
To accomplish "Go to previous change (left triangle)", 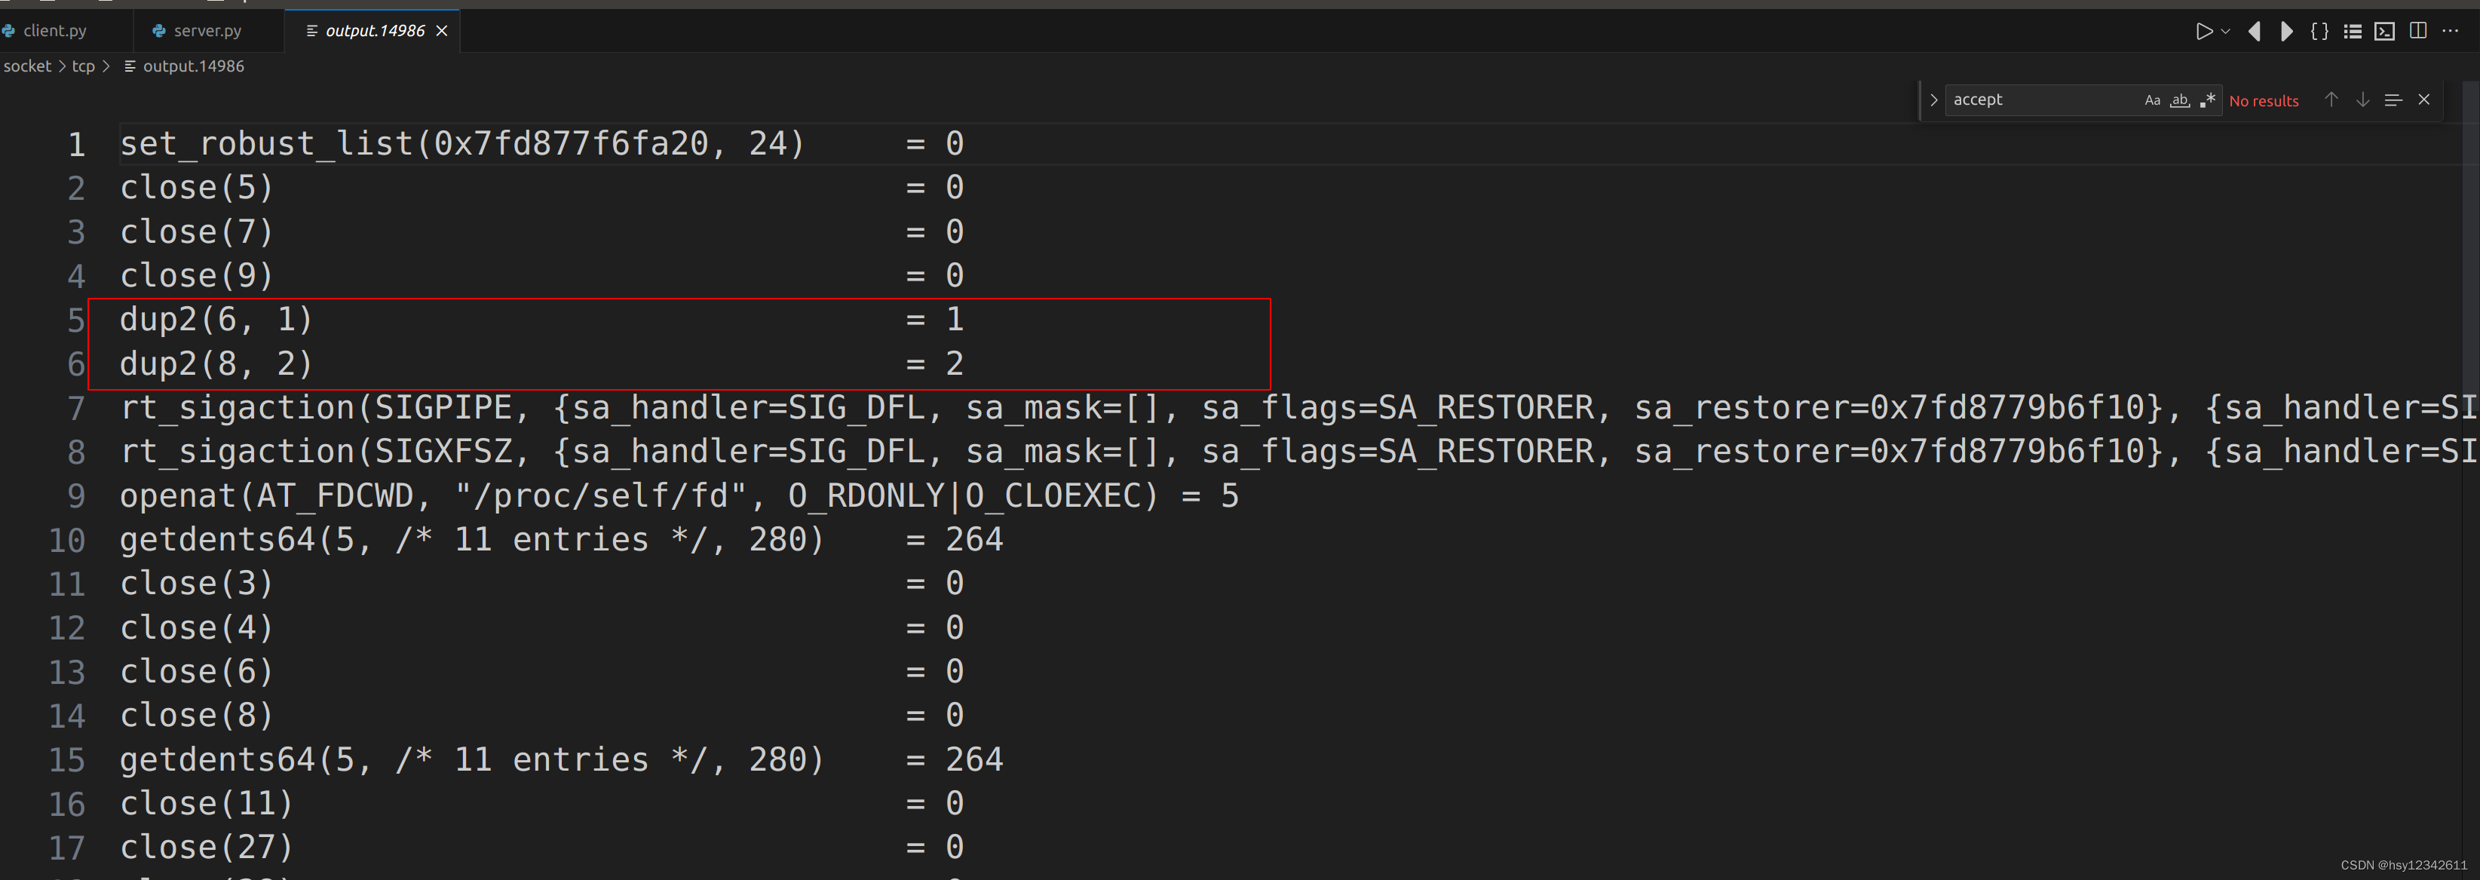I will point(2254,31).
